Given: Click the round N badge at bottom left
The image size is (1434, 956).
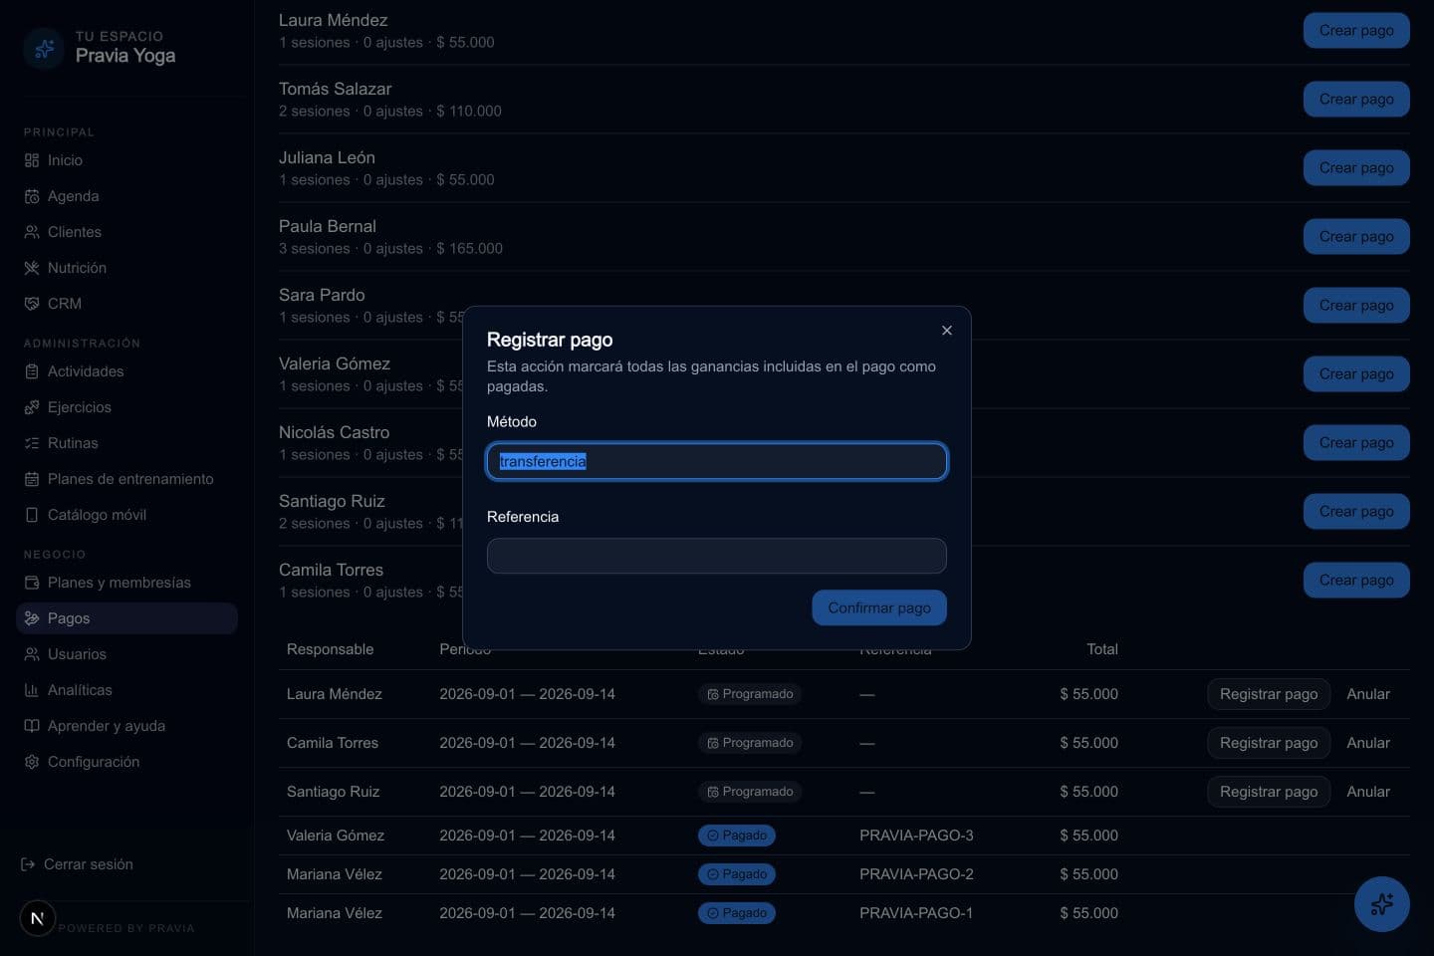Looking at the screenshot, I should pos(38,918).
